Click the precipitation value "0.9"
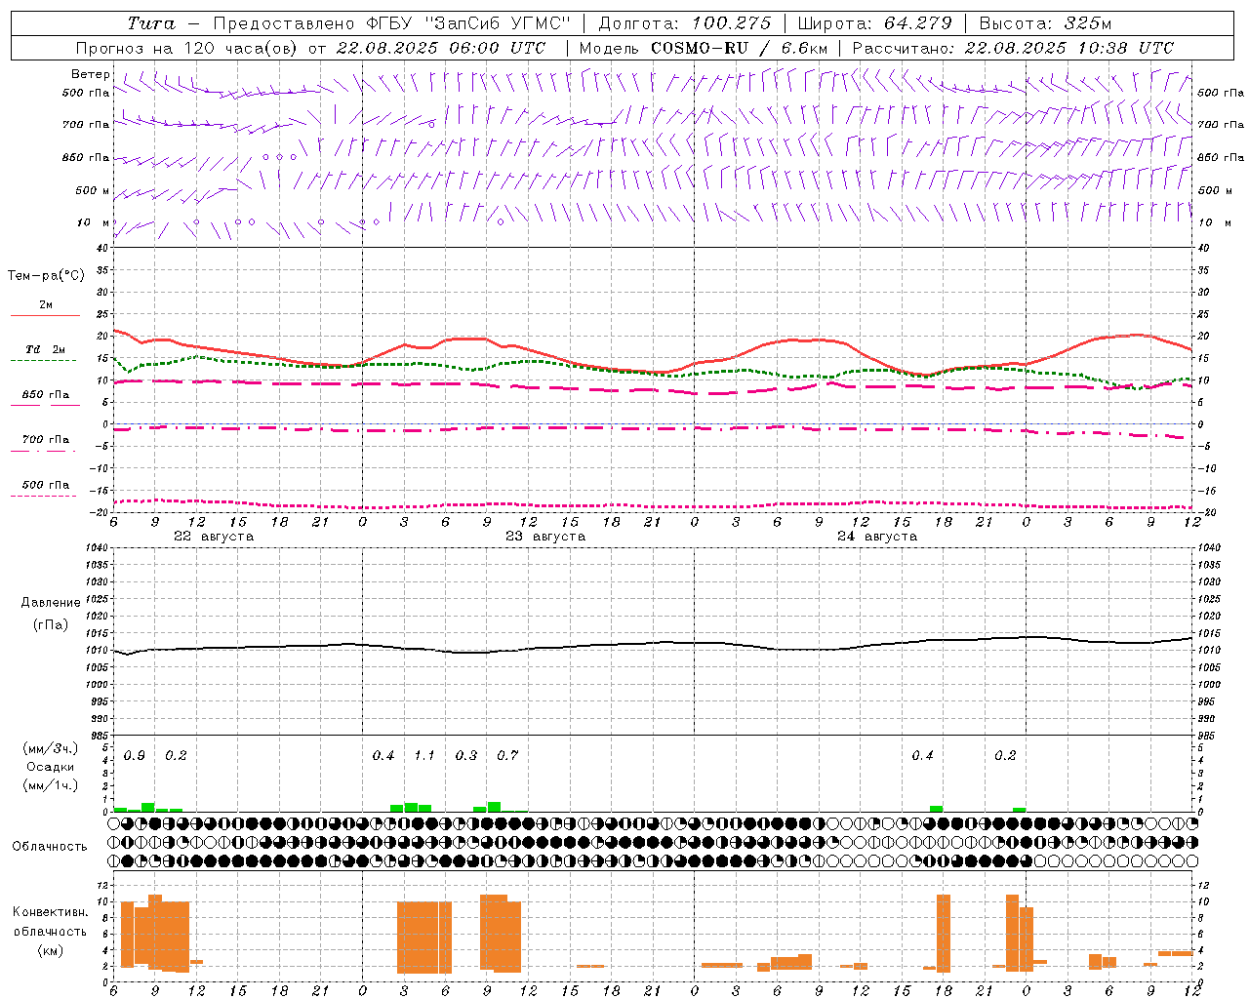The image size is (1249, 999). pyautogui.click(x=135, y=756)
